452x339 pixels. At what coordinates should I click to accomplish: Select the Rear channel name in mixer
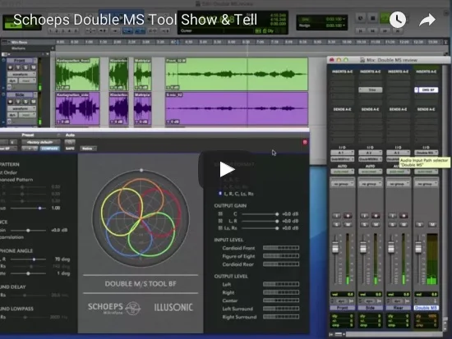click(x=398, y=308)
